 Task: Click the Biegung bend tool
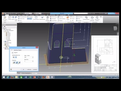click(30, 17)
